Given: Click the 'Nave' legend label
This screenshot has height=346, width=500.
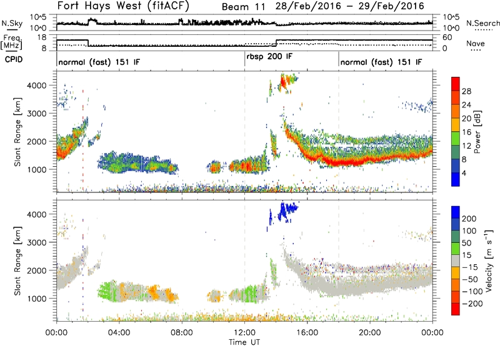Looking at the screenshot, I should point(476,44).
